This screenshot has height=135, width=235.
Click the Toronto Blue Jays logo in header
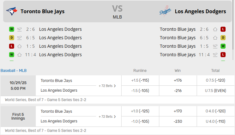tap(12, 12)
